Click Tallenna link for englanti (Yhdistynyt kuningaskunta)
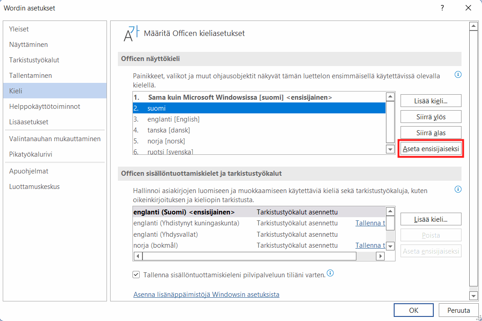The height and width of the screenshot is (321, 482). (x=370, y=223)
